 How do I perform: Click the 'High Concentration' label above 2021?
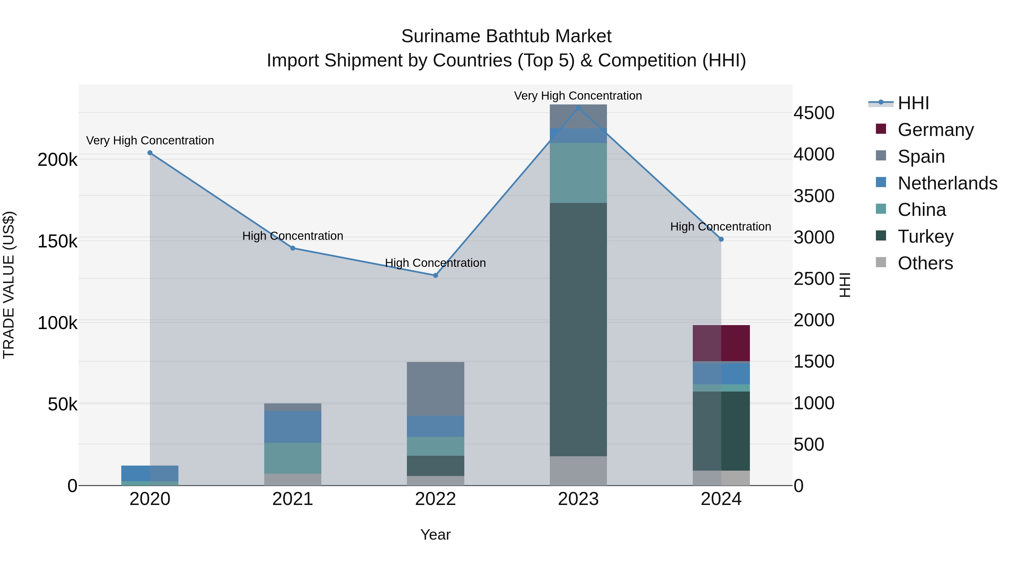pyautogui.click(x=293, y=236)
